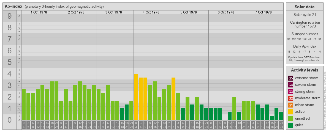Click the G2 moderate storm legend icon

(291, 98)
